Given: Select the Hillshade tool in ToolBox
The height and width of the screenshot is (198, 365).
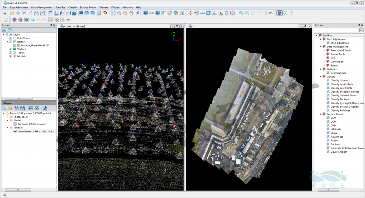Looking at the screenshot, I should tap(336, 129).
